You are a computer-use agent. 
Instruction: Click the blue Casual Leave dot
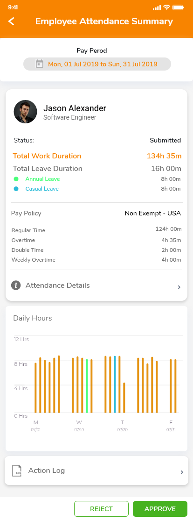pos(16,189)
